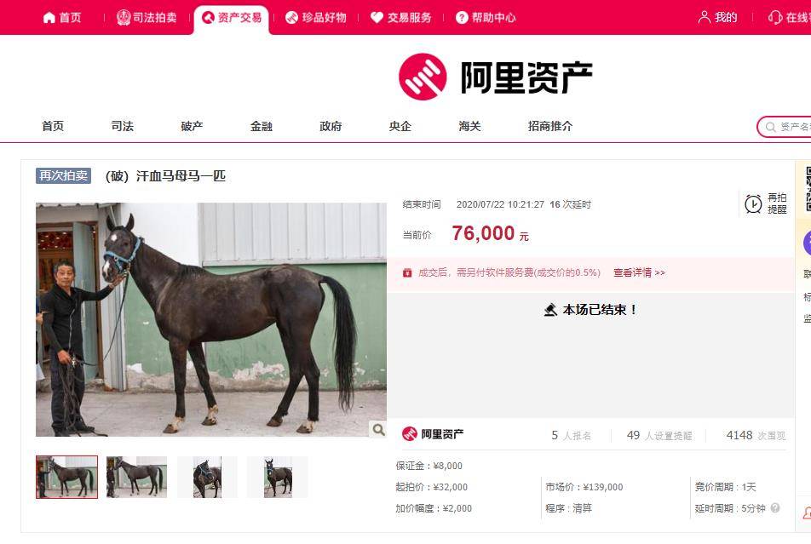The width and height of the screenshot is (811, 544).
Task: Click the heart icon beside 交易服务
Action: click(x=377, y=18)
